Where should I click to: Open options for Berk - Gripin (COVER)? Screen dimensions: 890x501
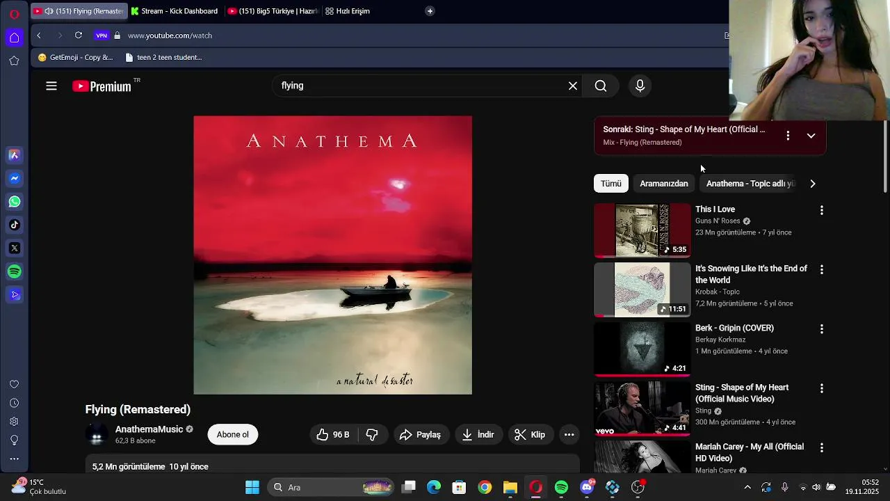[x=822, y=329]
